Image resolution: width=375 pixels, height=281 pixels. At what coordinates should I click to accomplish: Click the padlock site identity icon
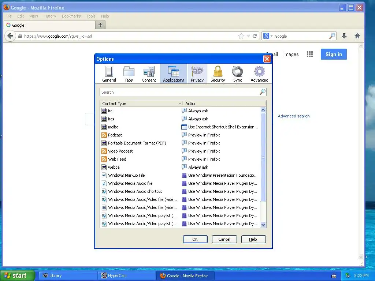pyautogui.click(x=20, y=36)
